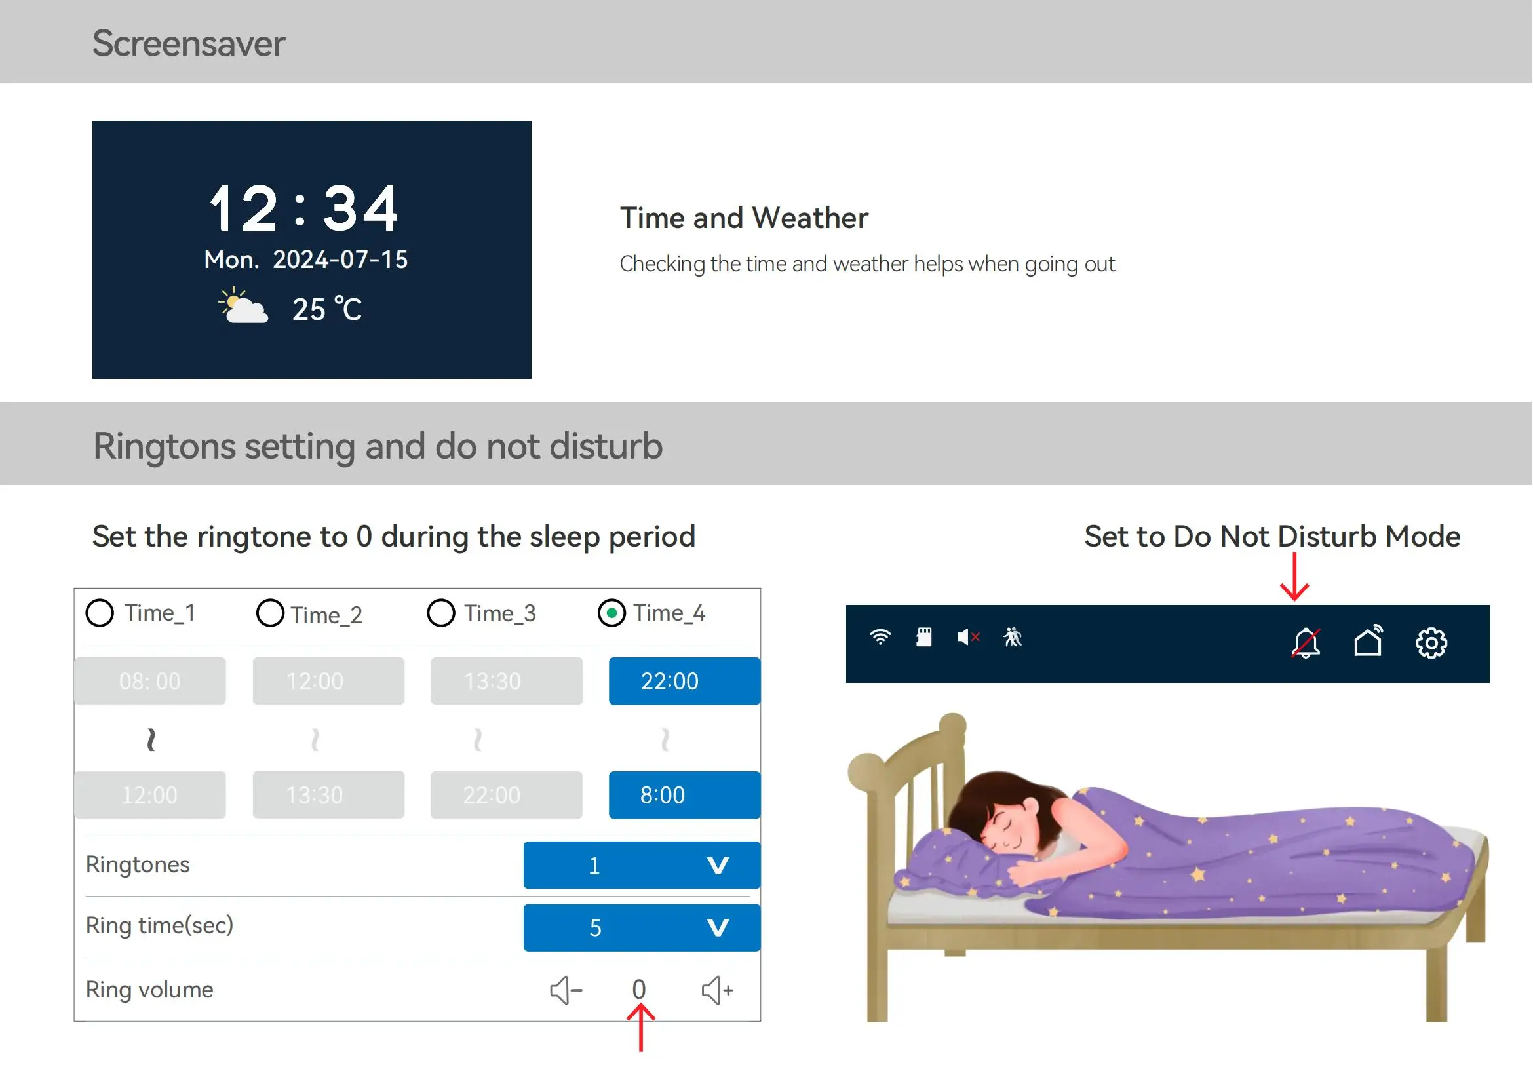The width and height of the screenshot is (1533, 1084).
Task: Click the 22:00 start time button
Action: click(684, 682)
